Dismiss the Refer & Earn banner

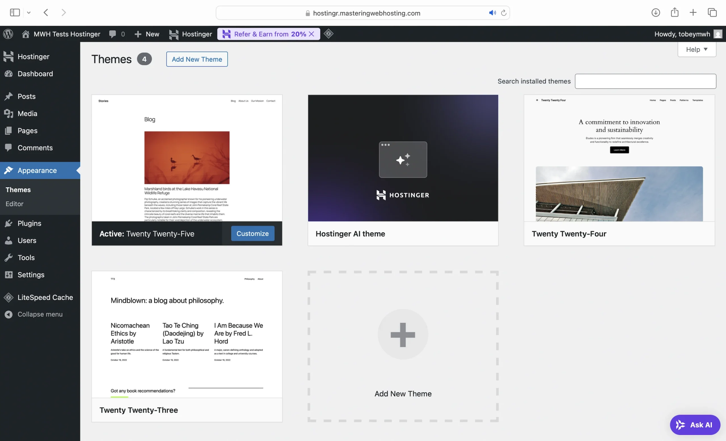coord(311,34)
